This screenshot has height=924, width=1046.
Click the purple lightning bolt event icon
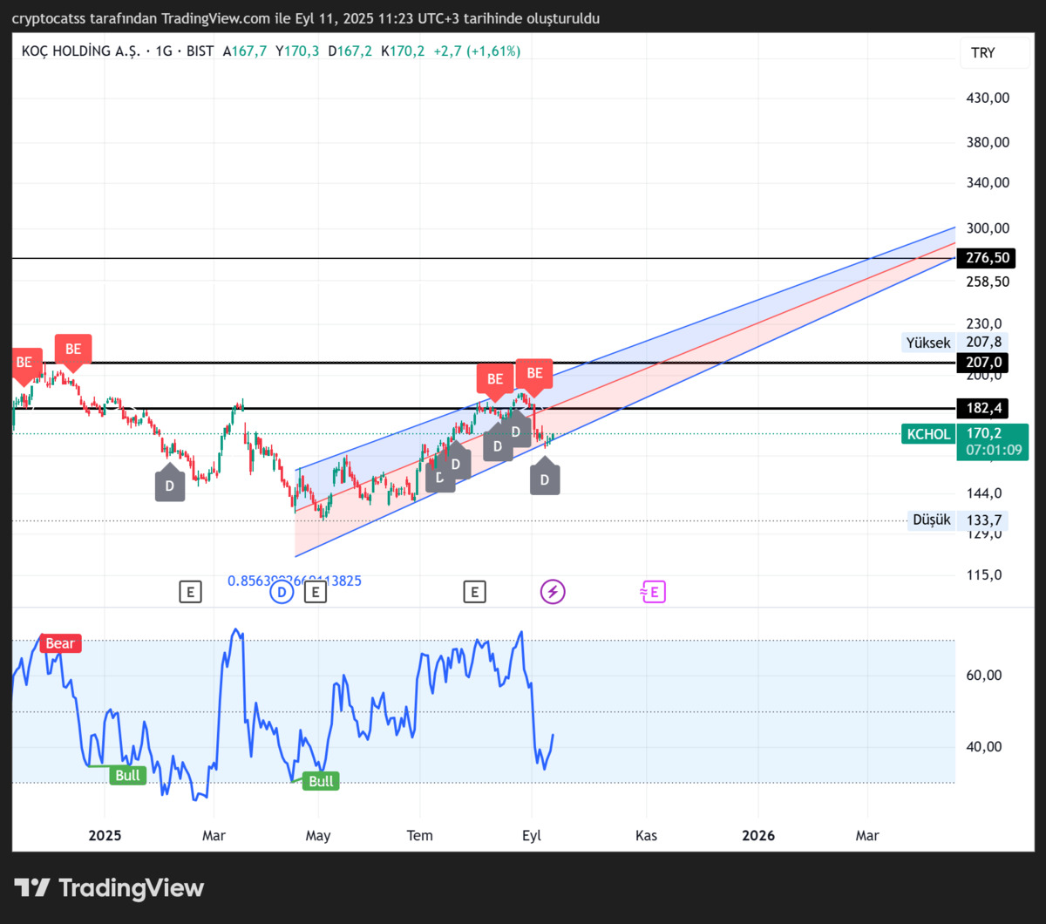pos(553,593)
